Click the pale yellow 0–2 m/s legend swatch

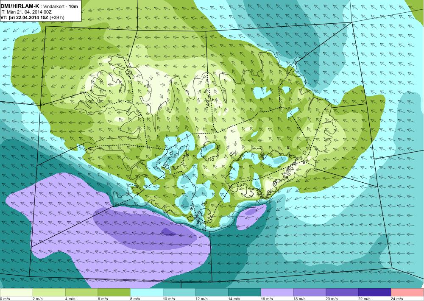(17, 293)
